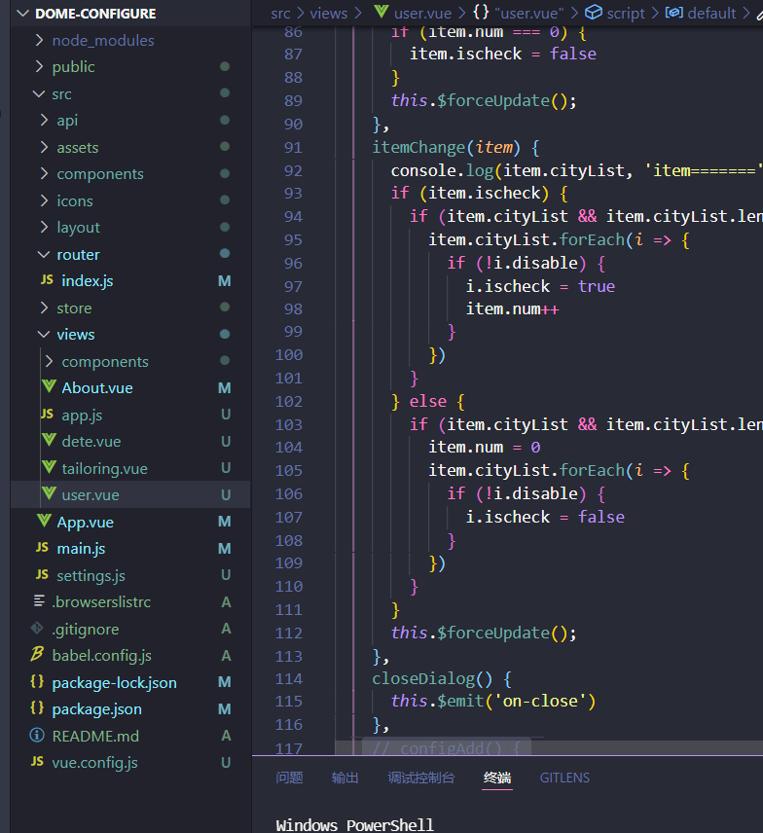Click the Babel icon of babel.config.js
Image resolution: width=763 pixels, height=833 pixels.
coord(37,655)
